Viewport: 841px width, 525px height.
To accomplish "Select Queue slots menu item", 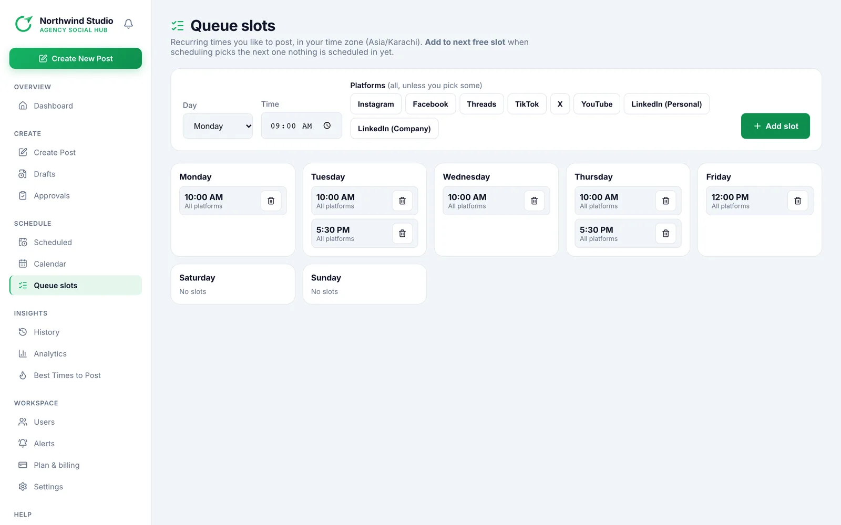I will pos(76,285).
